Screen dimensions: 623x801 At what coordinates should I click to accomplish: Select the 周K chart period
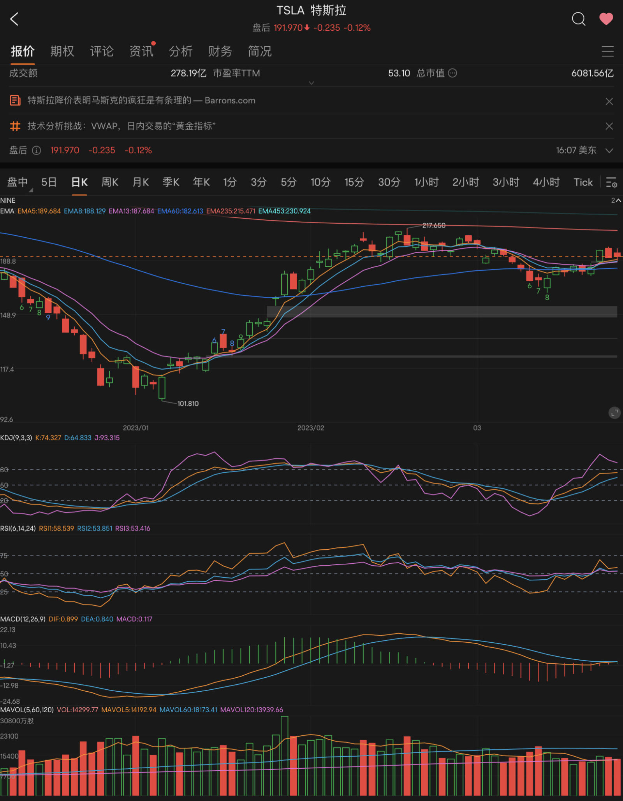pyautogui.click(x=110, y=182)
